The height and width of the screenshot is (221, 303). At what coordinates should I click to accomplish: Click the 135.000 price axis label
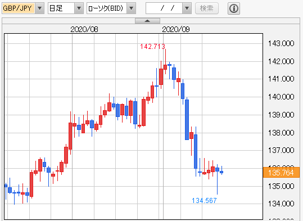click(281, 186)
